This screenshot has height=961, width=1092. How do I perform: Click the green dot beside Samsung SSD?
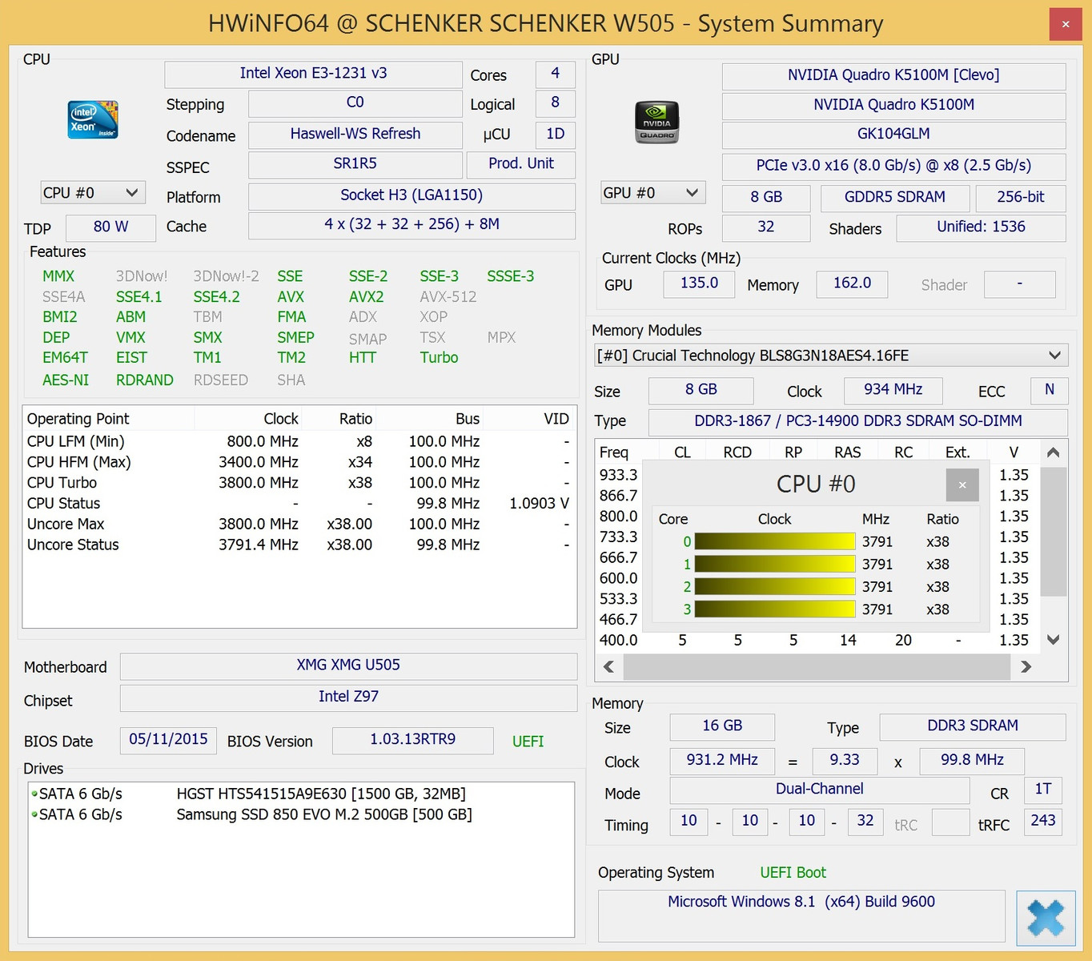[x=34, y=814]
